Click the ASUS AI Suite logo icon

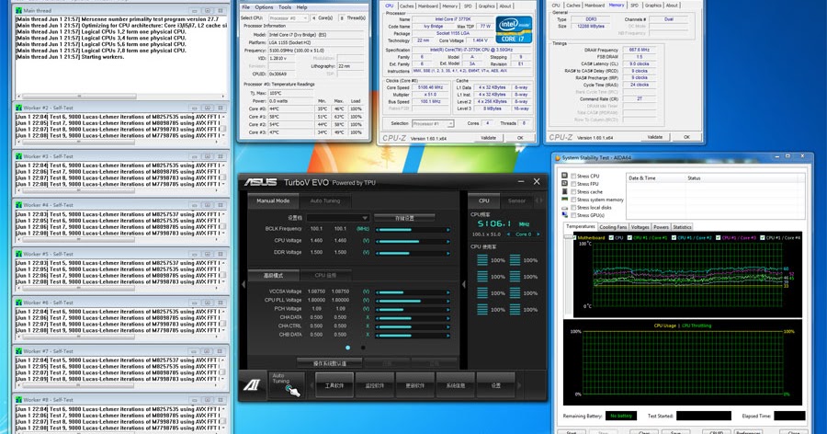253,387
